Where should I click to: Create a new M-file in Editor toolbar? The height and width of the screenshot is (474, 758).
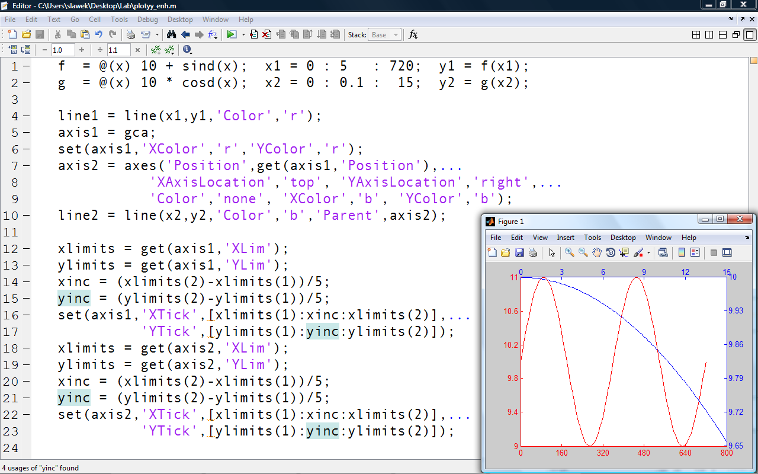pyautogui.click(x=12, y=34)
